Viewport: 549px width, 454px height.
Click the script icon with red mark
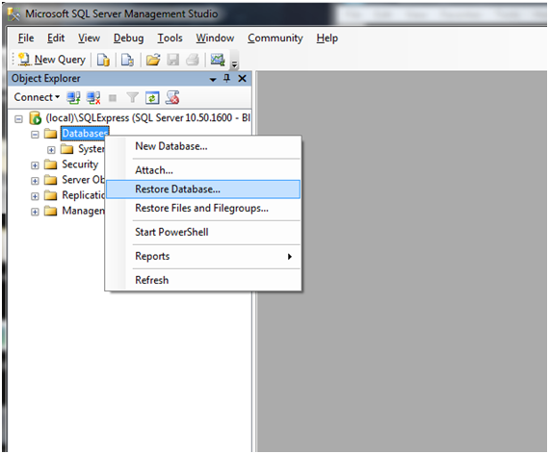tap(172, 97)
